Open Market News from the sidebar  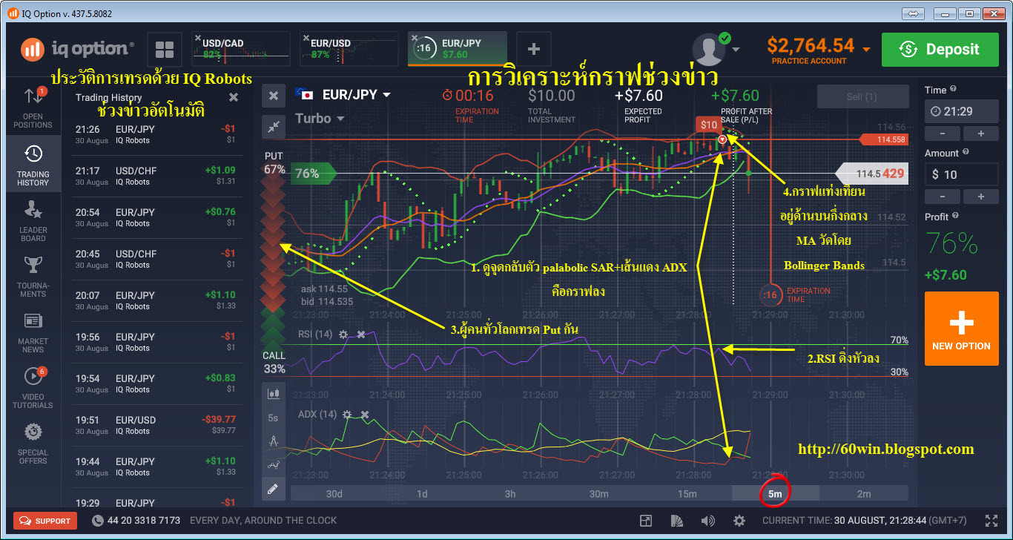coord(33,333)
